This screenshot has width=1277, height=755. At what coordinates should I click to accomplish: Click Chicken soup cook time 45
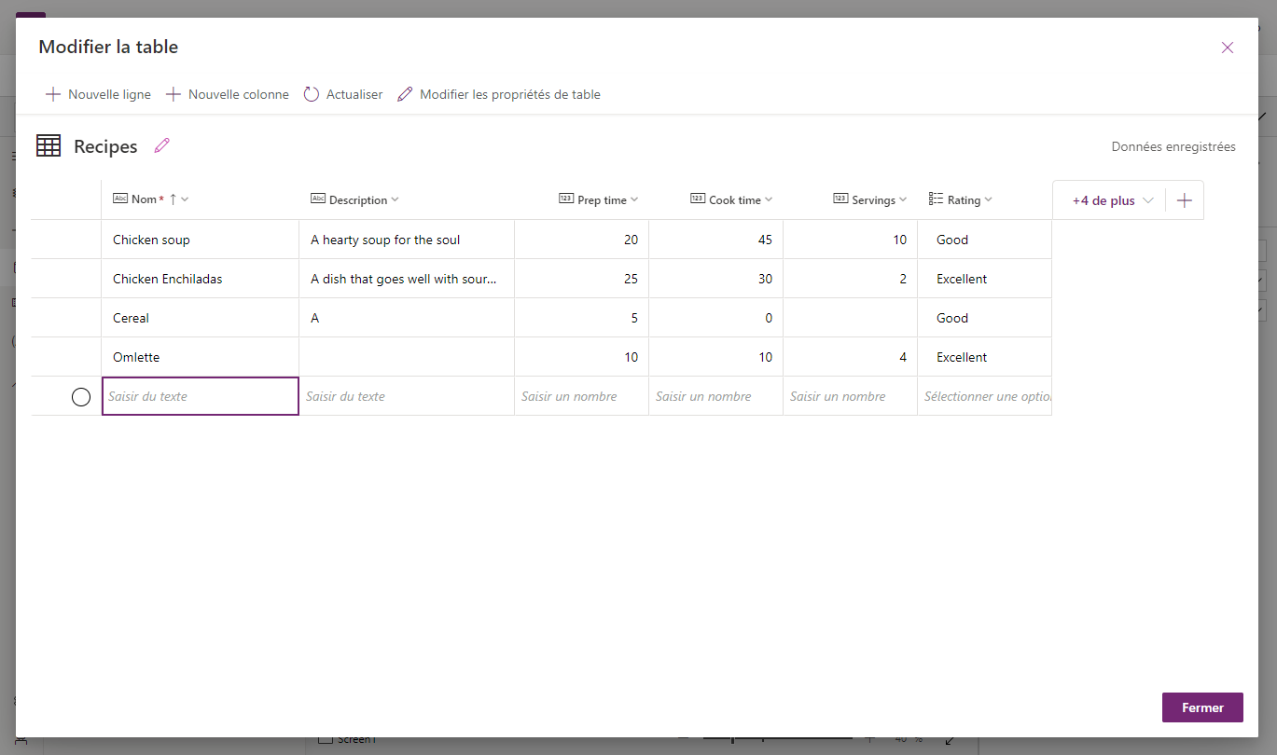click(716, 240)
